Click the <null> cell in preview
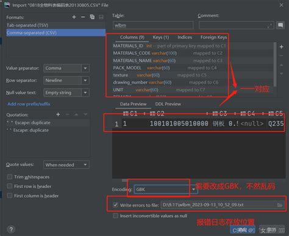Image resolution: width=289 pixels, height=236 pixels. pyautogui.click(x=252, y=123)
